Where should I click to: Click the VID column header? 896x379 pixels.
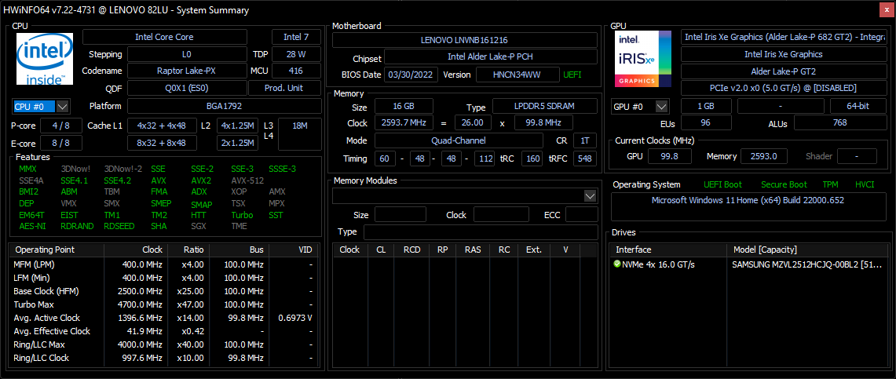pyautogui.click(x=293, y=250)
